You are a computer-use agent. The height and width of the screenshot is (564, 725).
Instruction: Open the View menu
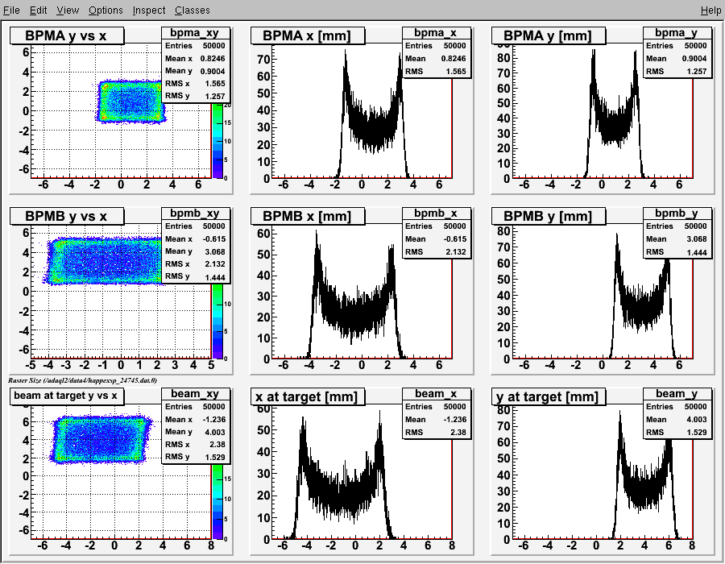point(68,10)
